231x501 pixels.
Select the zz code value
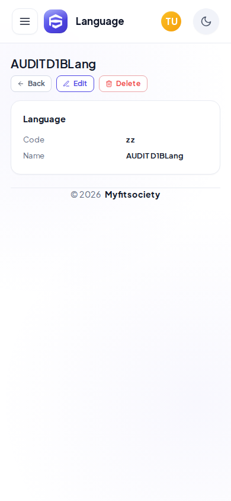(130, 140)
